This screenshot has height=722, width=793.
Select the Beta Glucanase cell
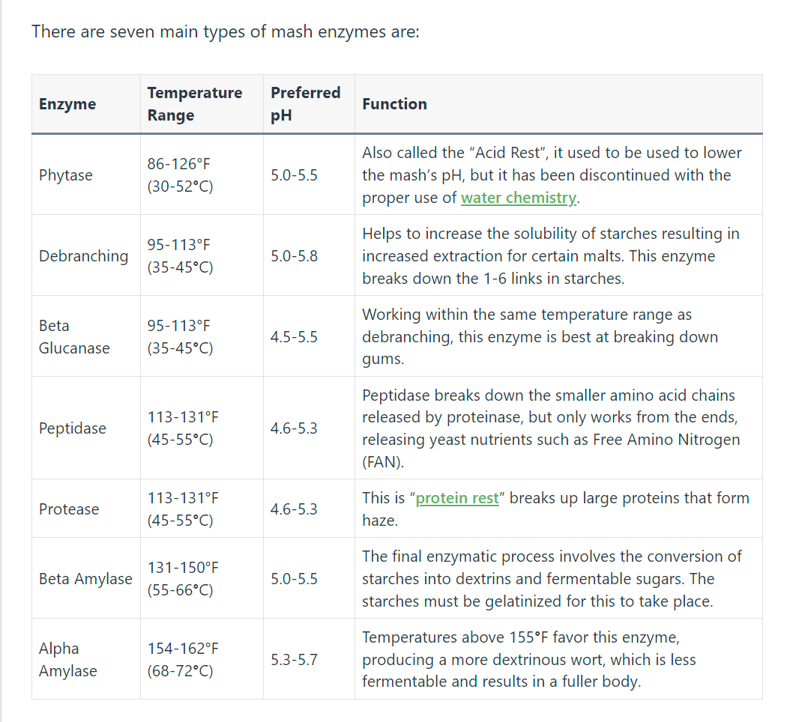(86, 336)
